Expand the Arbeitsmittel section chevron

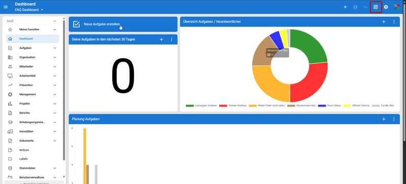pos(55,76)
